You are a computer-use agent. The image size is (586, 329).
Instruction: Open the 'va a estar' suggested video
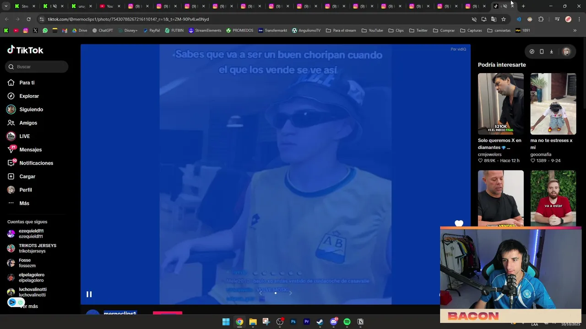coord(553,199)
